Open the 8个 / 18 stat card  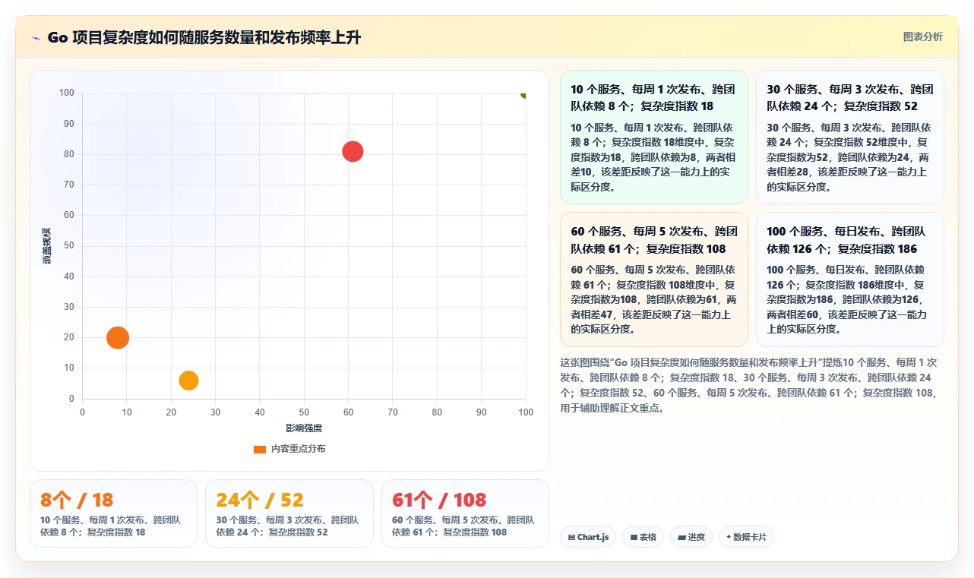coord(113,513)
